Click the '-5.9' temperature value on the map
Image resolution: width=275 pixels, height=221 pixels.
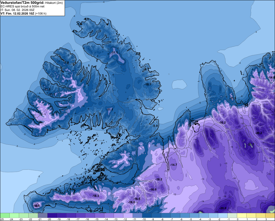(x=155, y=126)
